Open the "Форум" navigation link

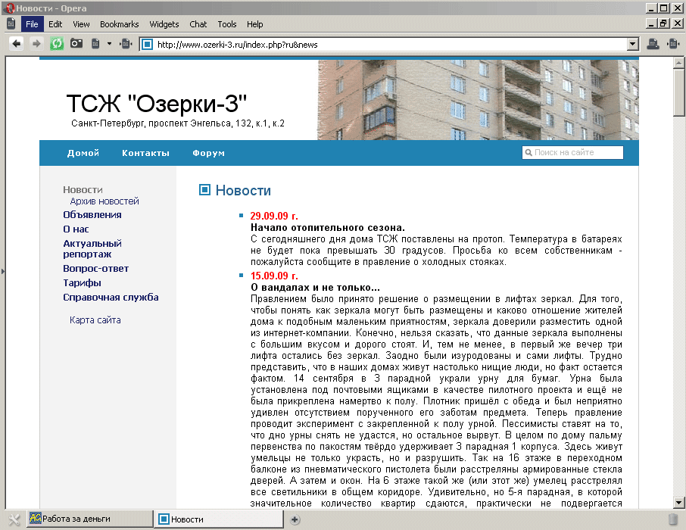(209, 153)
